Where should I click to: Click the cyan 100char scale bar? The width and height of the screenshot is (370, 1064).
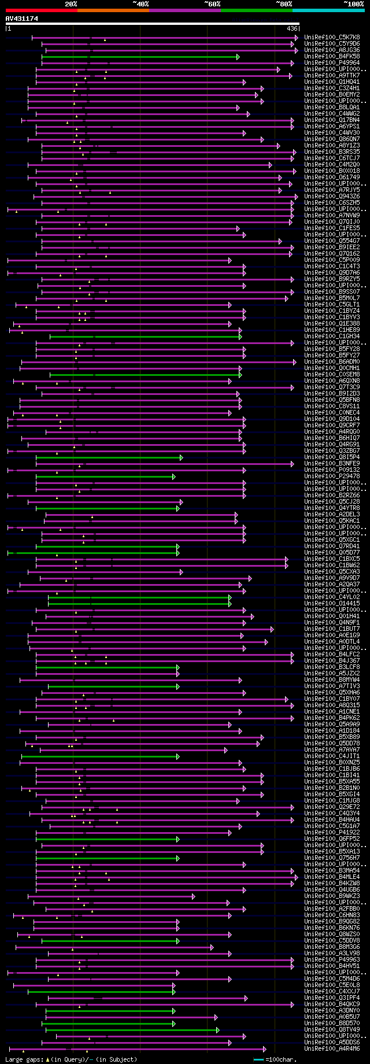[258, 1059]
